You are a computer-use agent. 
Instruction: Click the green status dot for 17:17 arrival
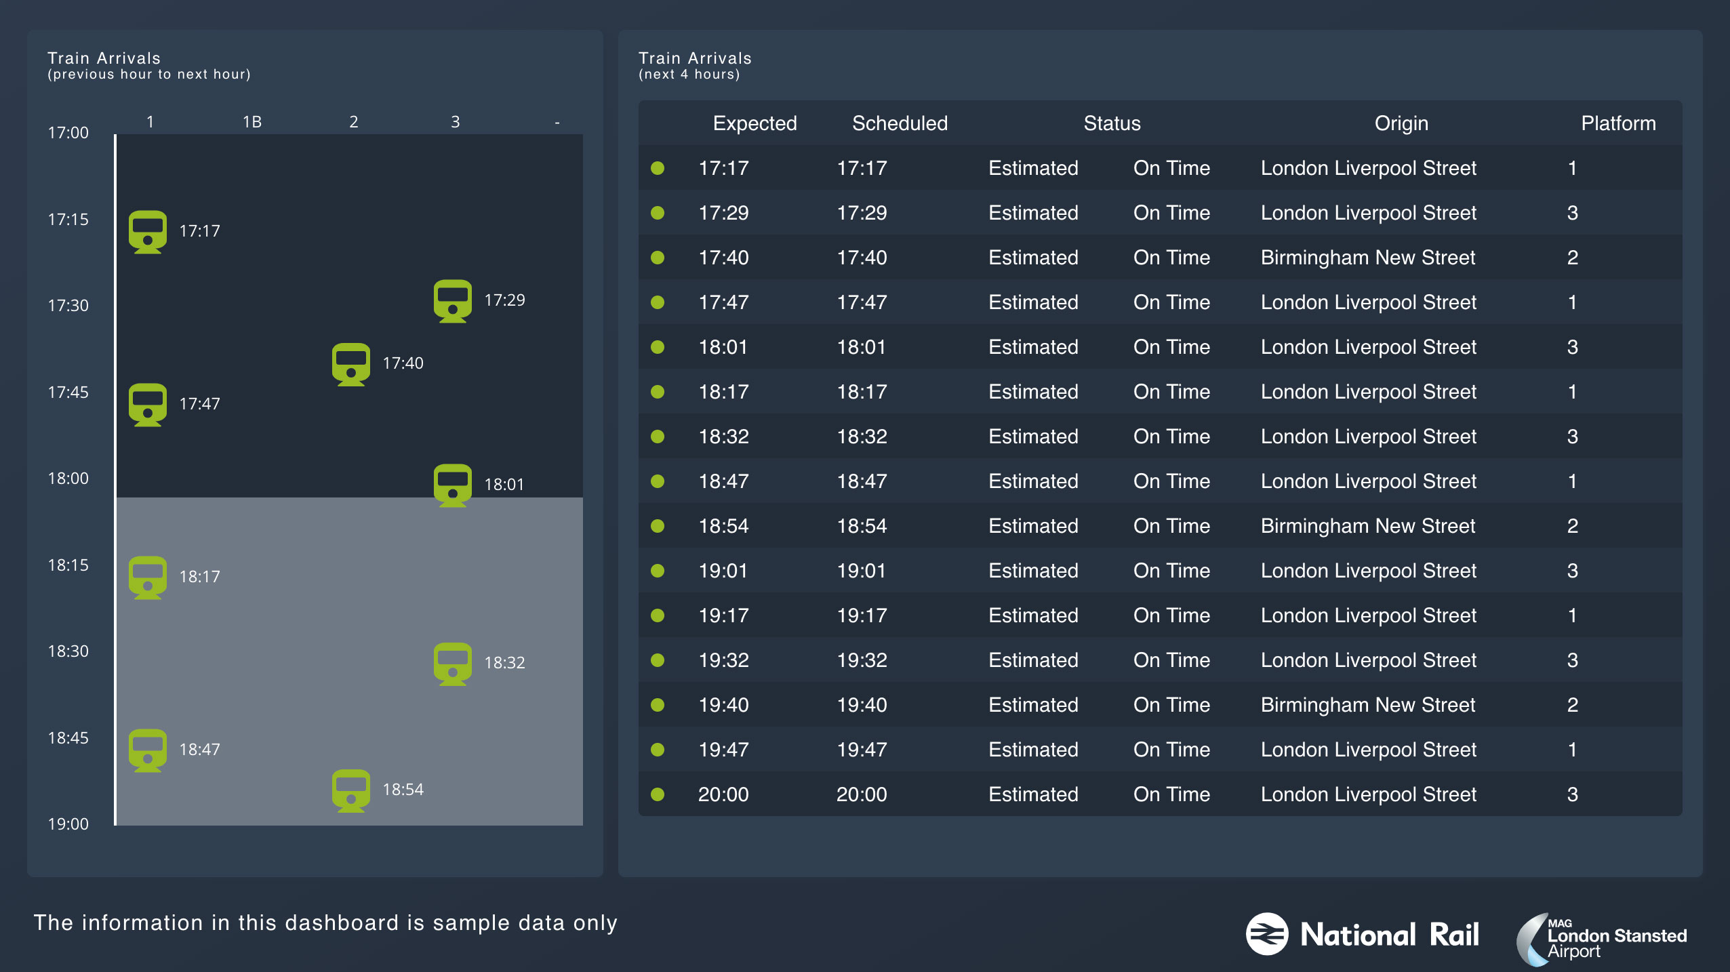click(x=658, y=168)
